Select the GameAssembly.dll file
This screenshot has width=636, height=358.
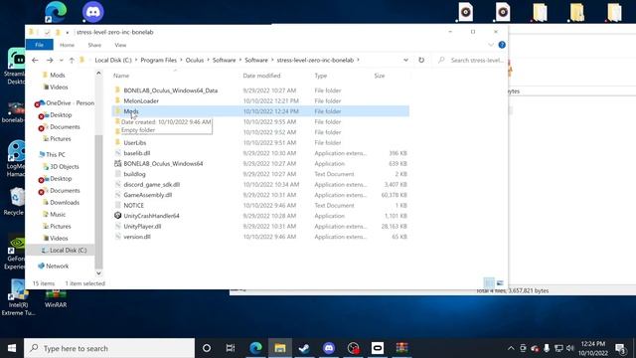click(148, 195)
